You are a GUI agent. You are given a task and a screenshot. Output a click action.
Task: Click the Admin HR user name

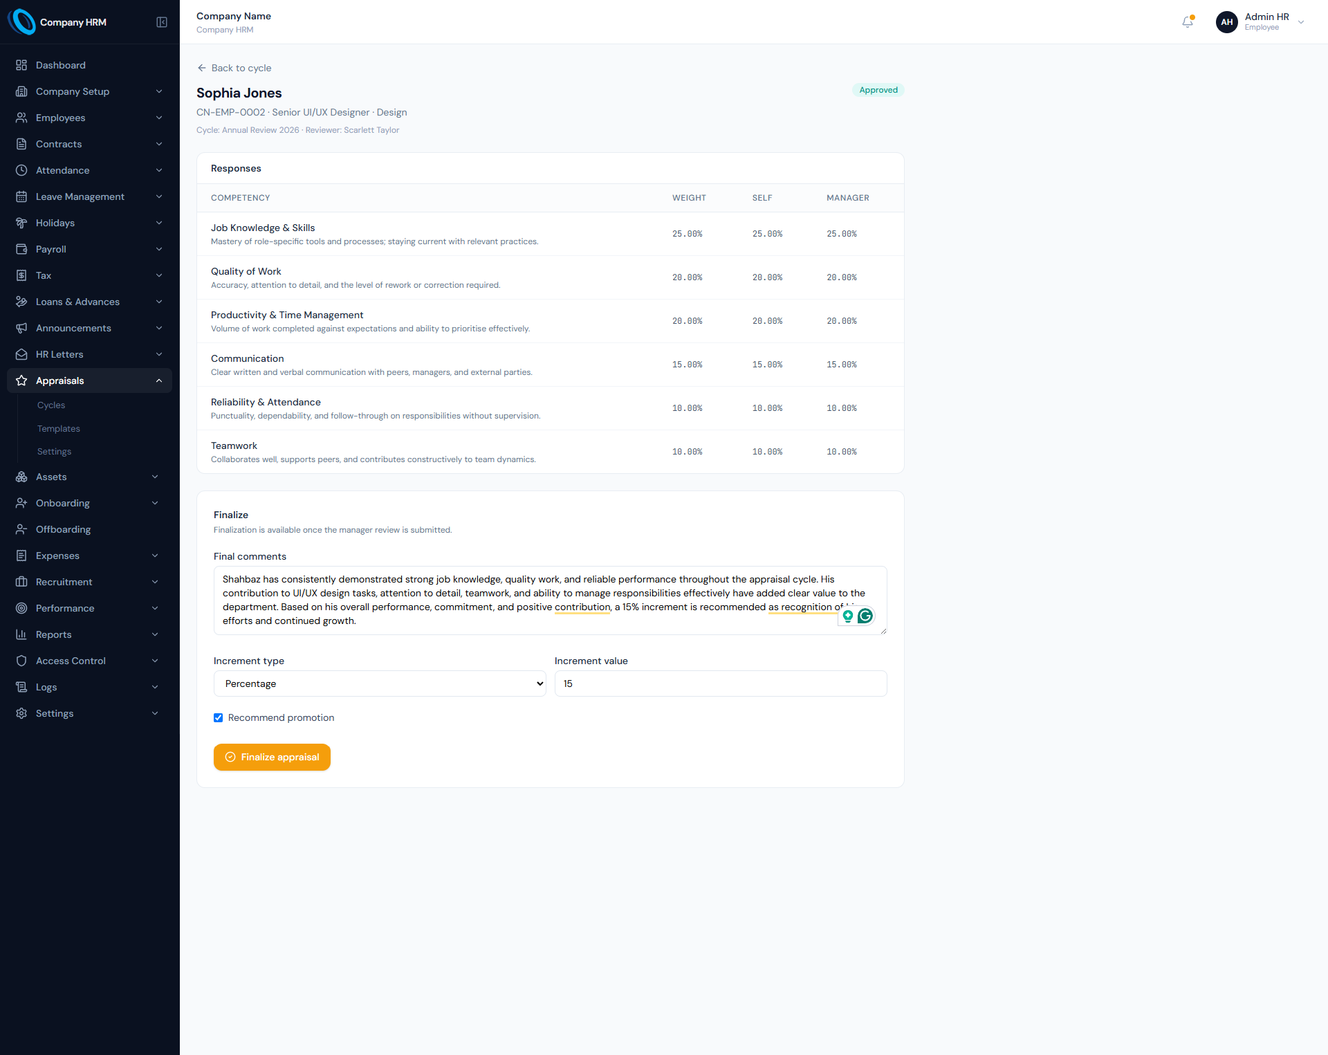[x=1266, y=17]
